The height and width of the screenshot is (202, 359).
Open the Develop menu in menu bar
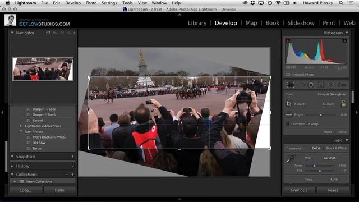73,3
